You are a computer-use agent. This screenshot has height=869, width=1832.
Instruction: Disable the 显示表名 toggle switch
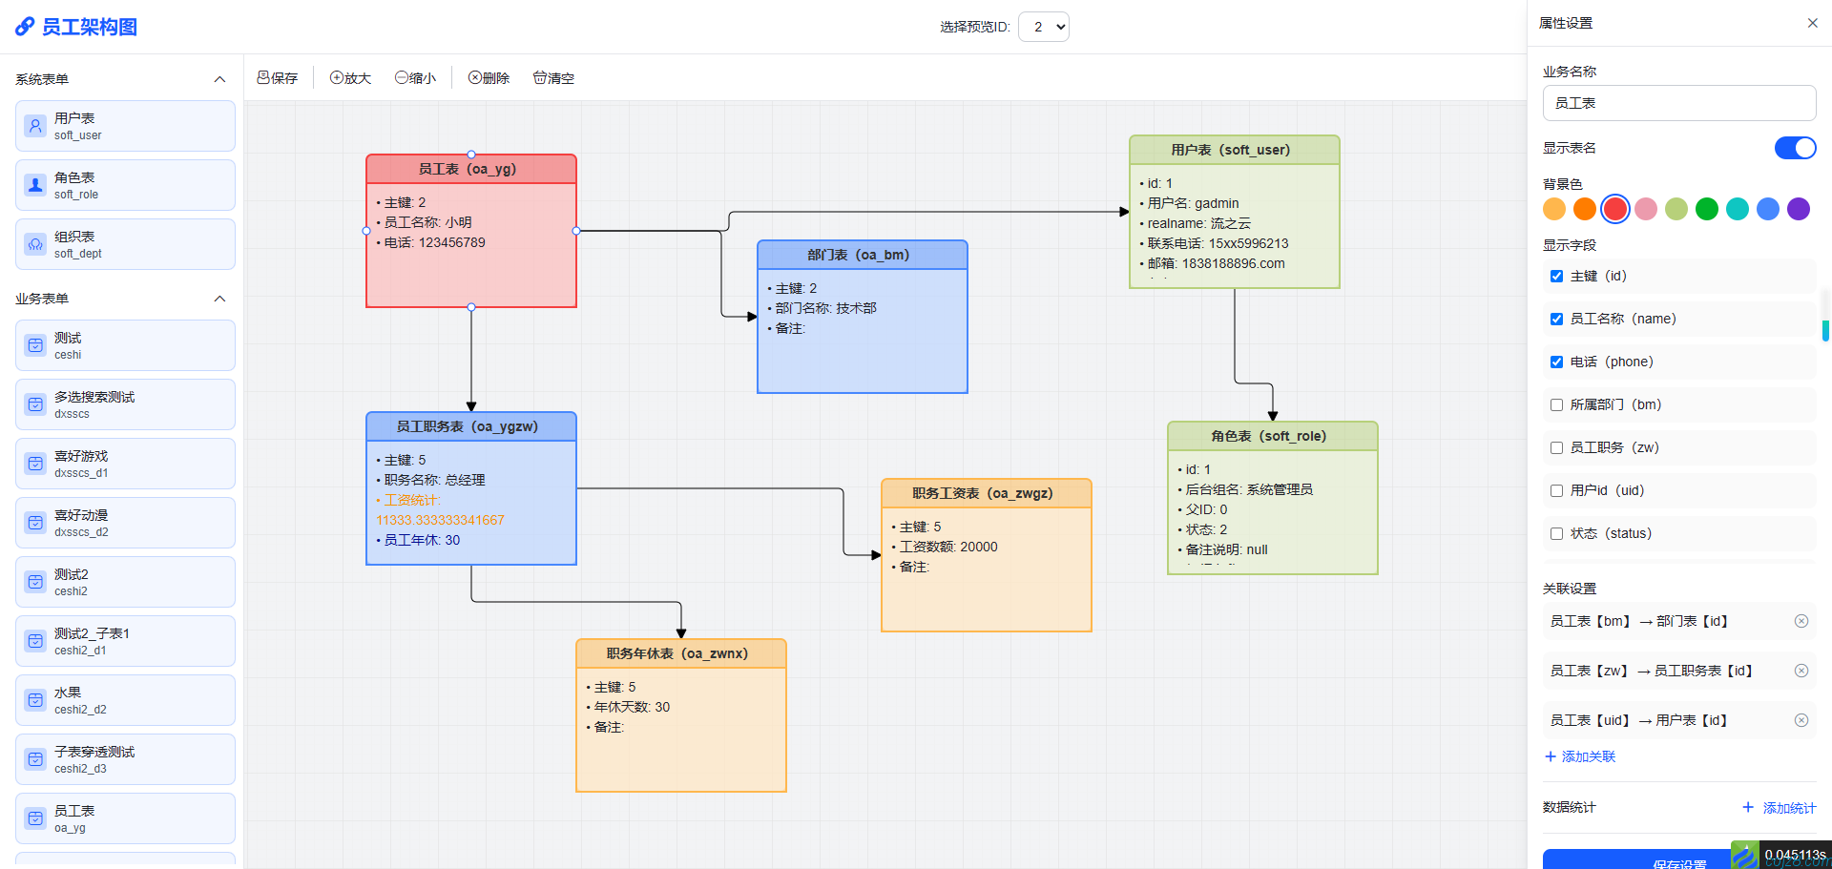(1795, 148)
